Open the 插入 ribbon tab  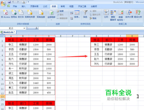click(x=24, y=6)
